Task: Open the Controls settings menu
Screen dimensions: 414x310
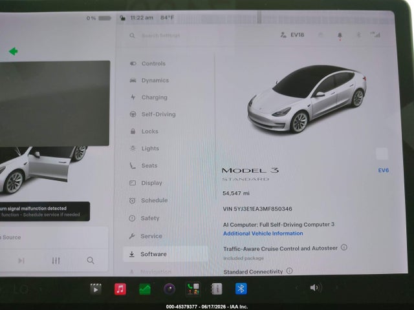Action: (148, 63)
